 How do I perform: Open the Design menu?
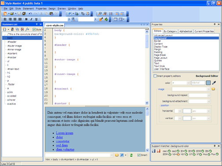[52, 9]
